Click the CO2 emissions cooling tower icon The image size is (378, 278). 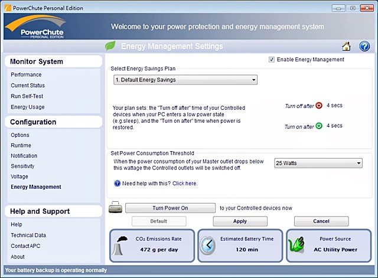(120, 245)
